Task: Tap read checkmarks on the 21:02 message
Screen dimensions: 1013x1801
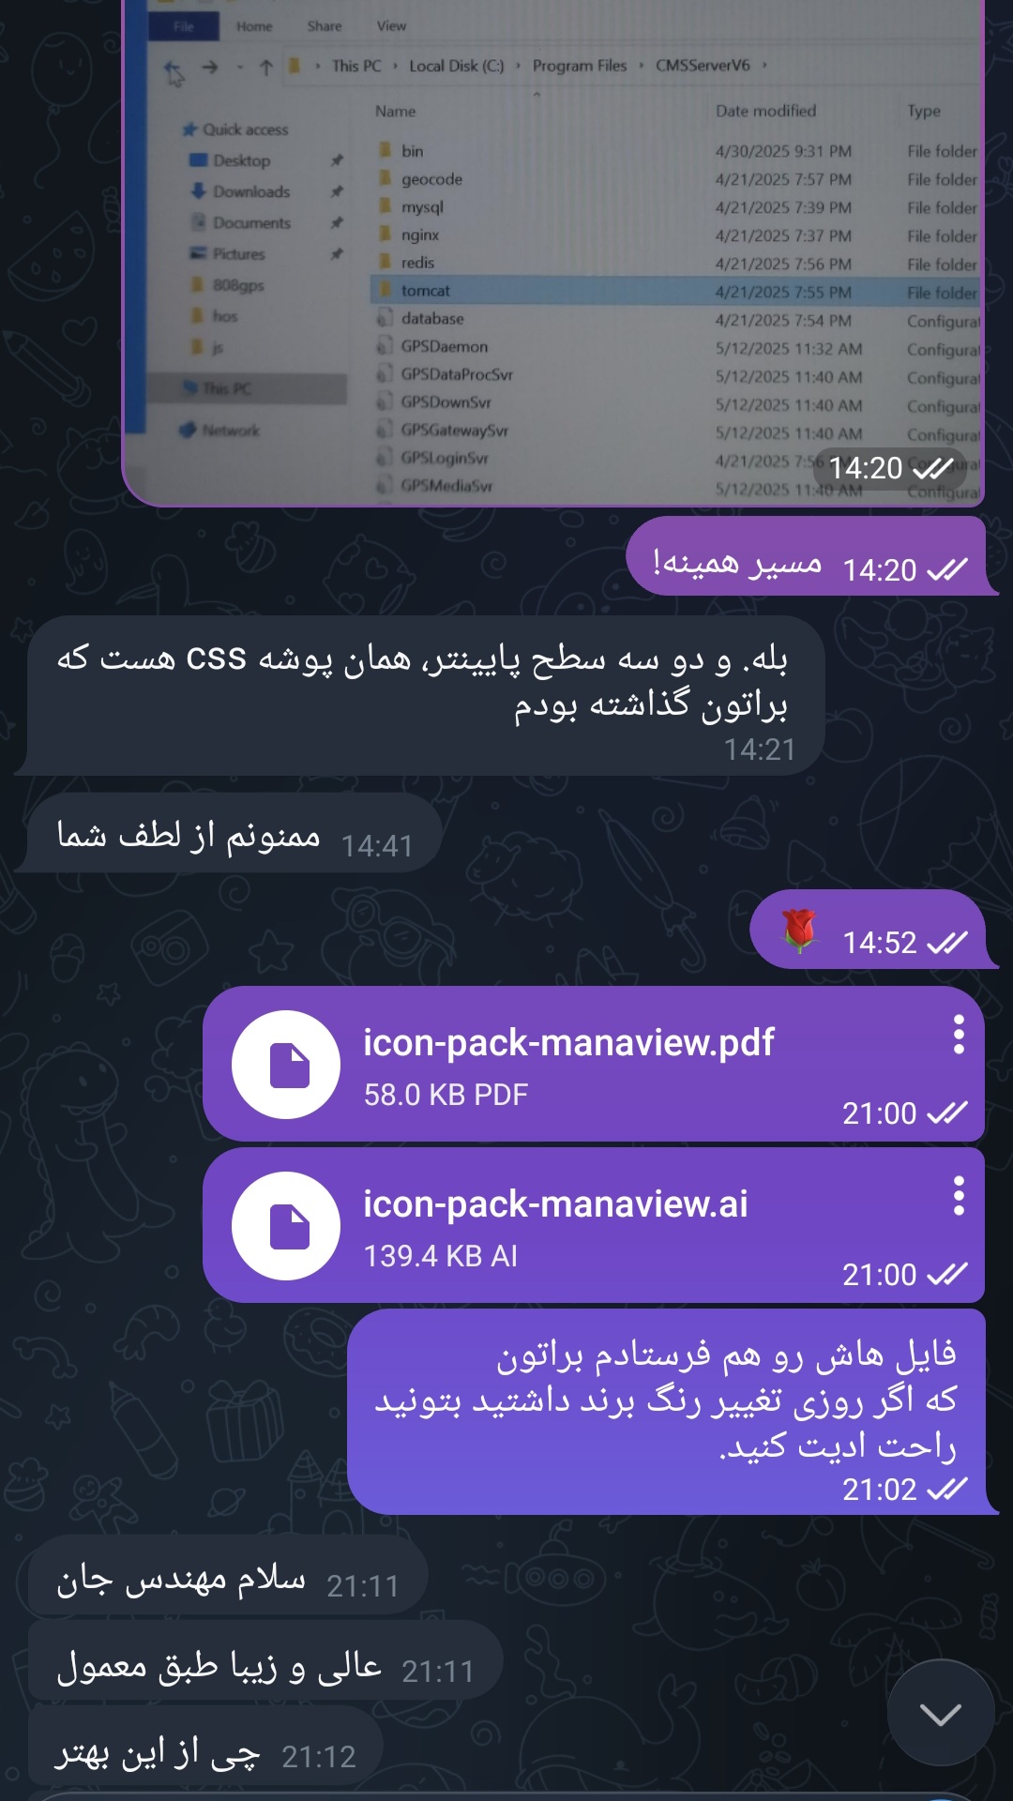Action: (945, 1489)
